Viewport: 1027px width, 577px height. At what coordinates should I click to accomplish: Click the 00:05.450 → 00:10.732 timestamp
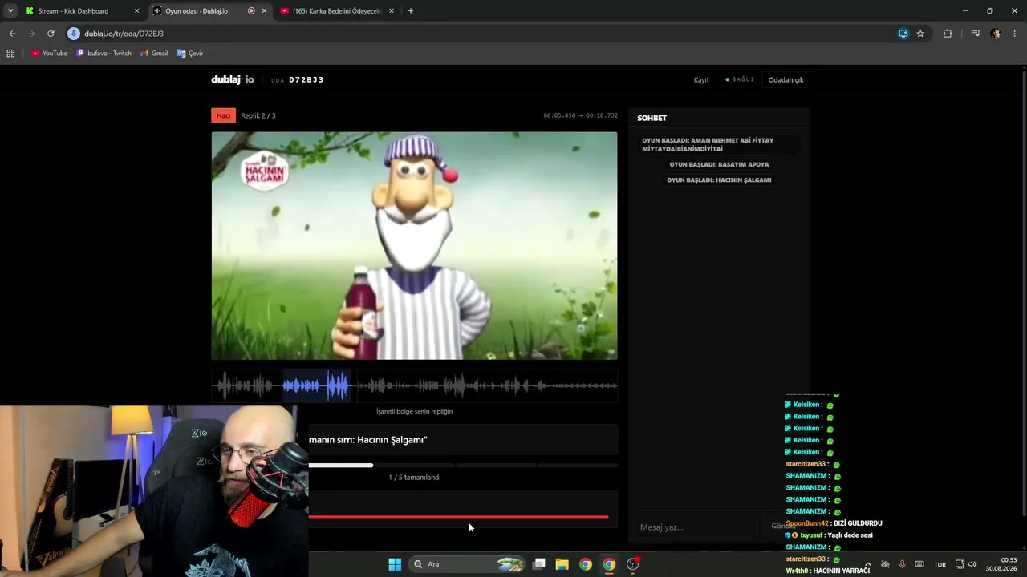[x=580, y=115]
